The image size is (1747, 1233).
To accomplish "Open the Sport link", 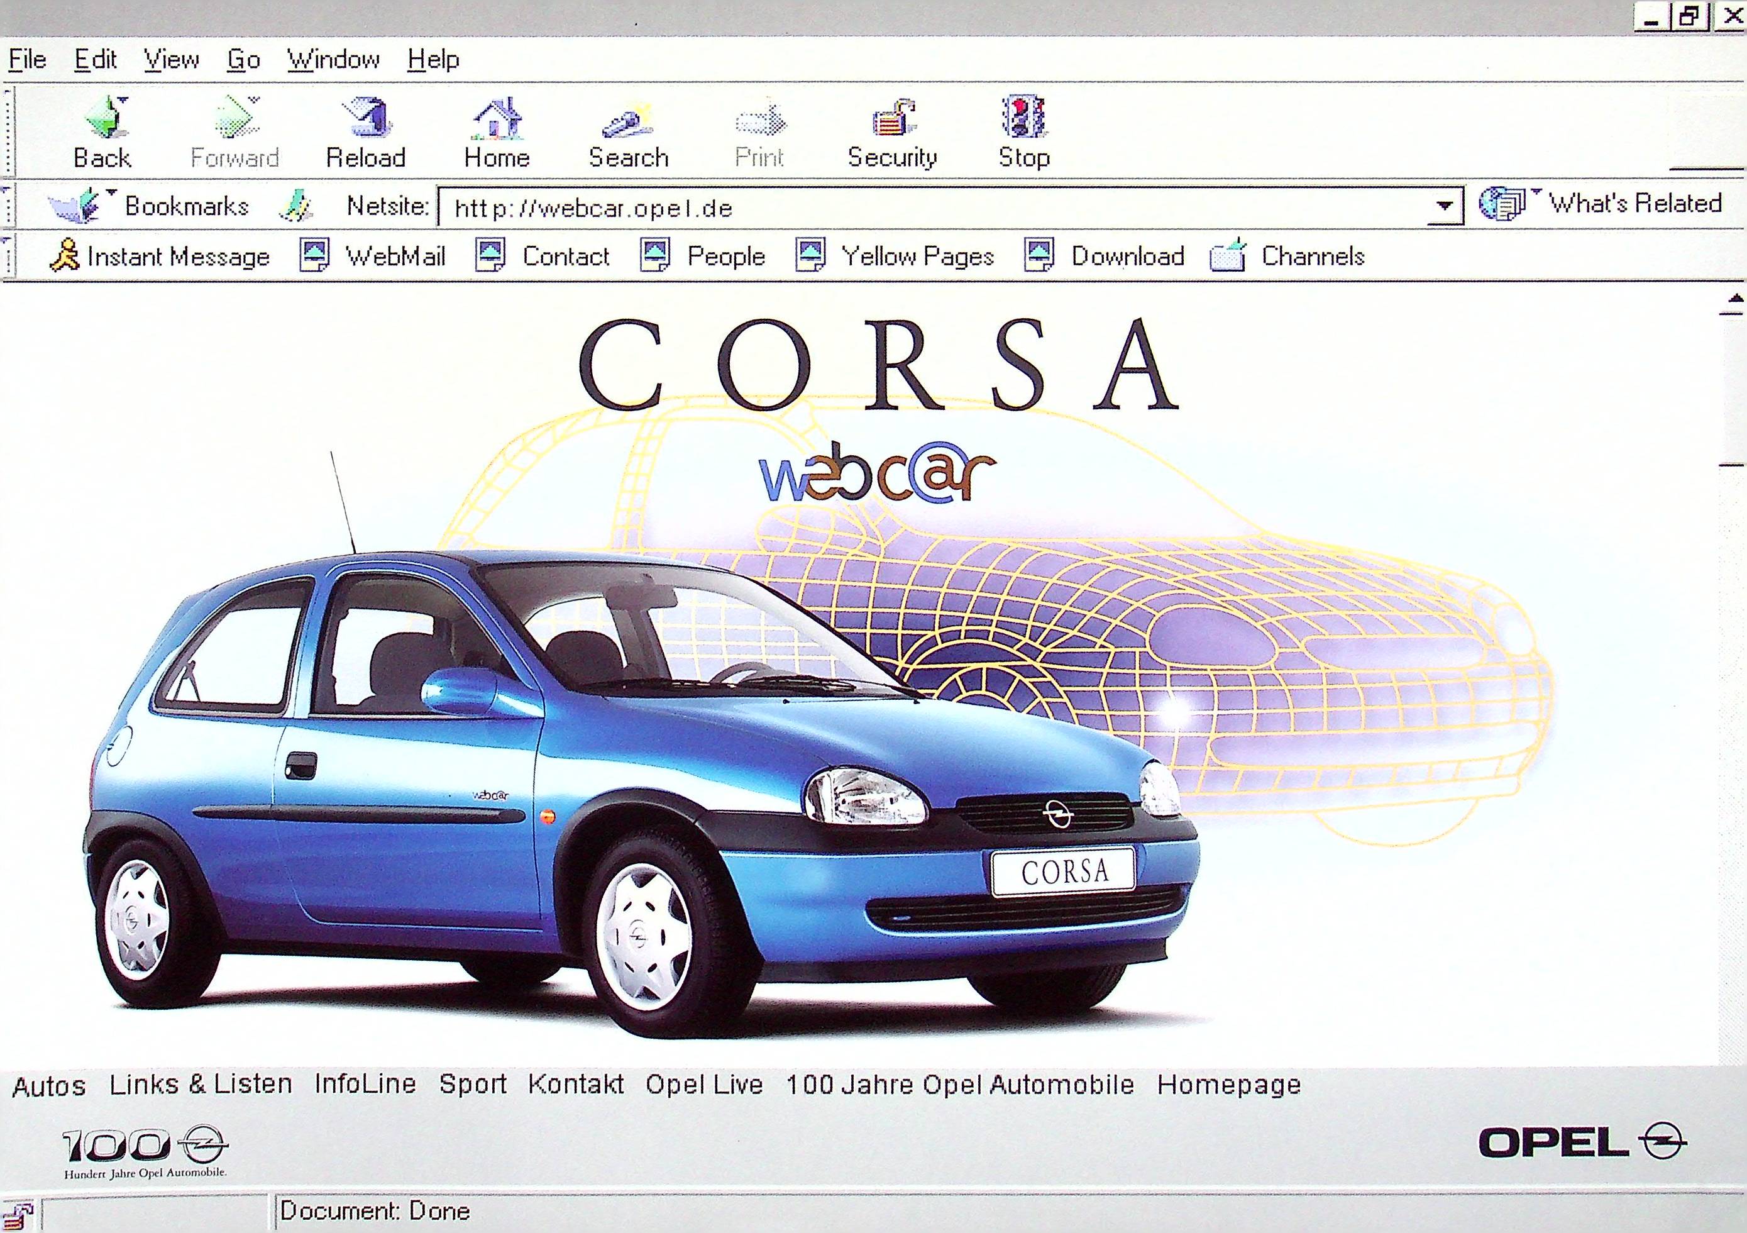I will click(473, 1084).
